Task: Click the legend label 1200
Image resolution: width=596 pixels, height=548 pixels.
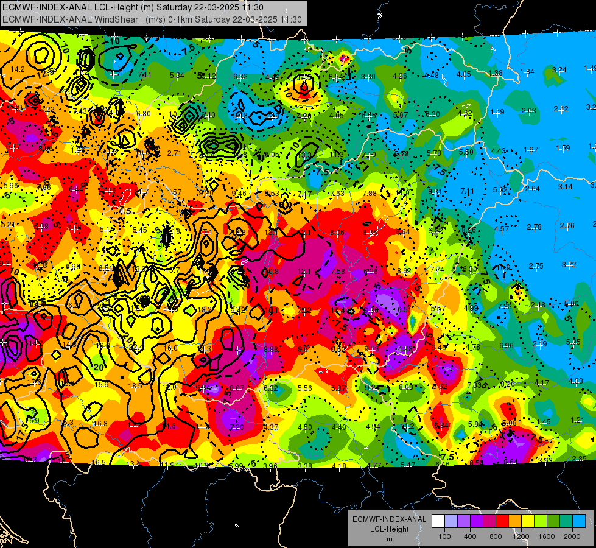Action: pos(521,536)
